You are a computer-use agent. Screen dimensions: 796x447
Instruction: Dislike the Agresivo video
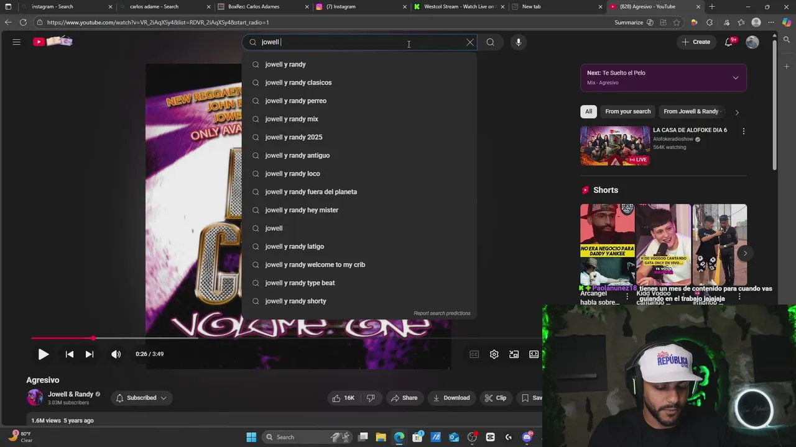tap(371, 398)
